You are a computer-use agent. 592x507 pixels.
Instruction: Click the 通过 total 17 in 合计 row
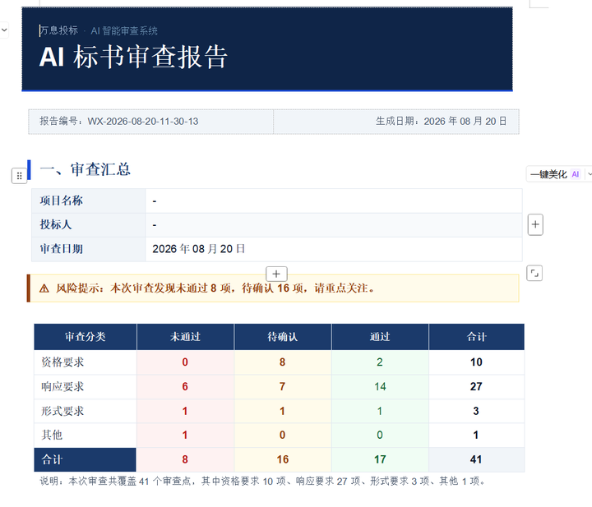click(380, 459)
